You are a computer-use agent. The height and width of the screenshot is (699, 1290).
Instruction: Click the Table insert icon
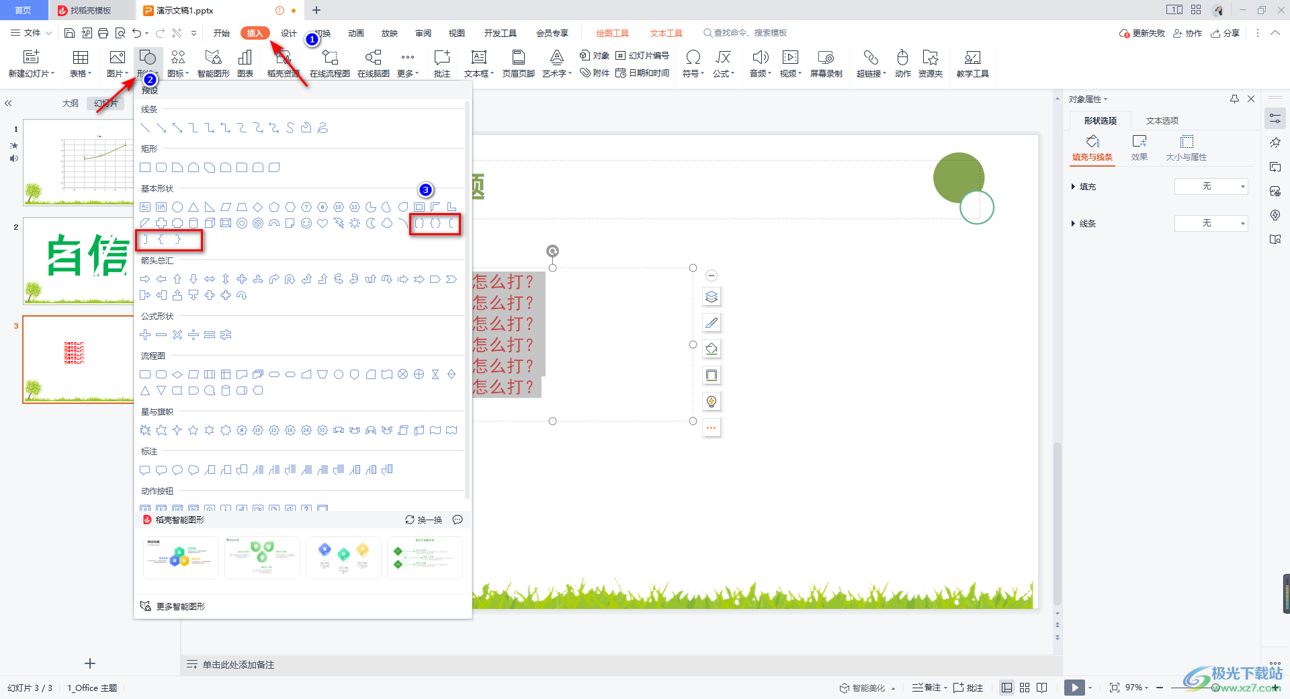(x=81, y=63)
